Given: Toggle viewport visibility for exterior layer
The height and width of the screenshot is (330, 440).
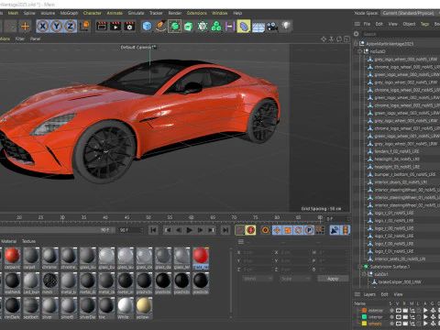Looking at the screenshot, I should [x=399, y=310].
